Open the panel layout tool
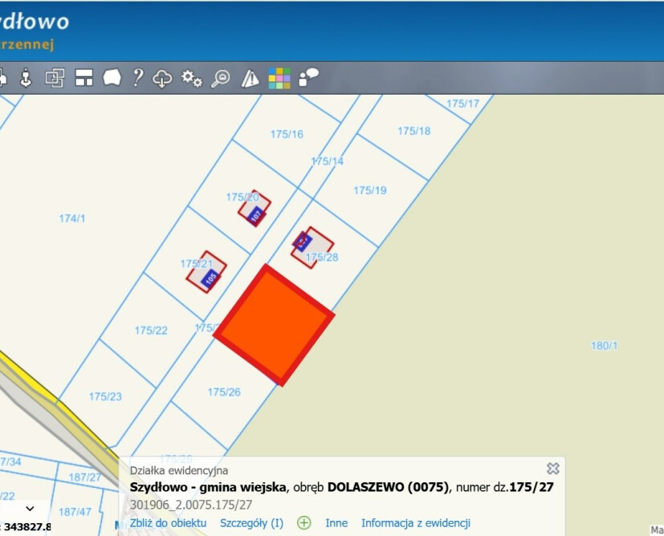The image size is (664, 536). coord(84,78)
